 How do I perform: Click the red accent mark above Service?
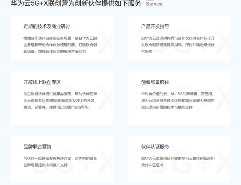149,1
